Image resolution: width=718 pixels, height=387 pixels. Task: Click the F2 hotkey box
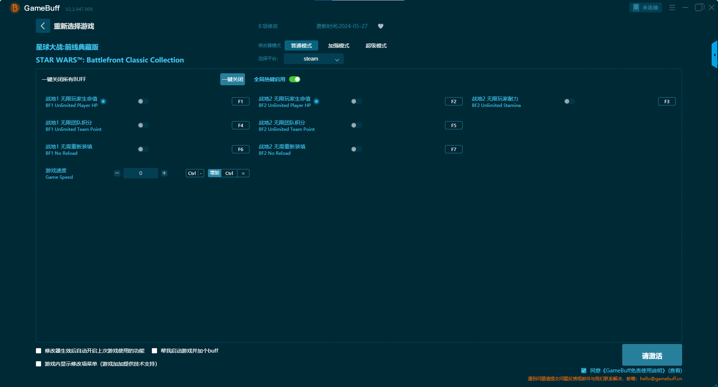tap(454, 101)
